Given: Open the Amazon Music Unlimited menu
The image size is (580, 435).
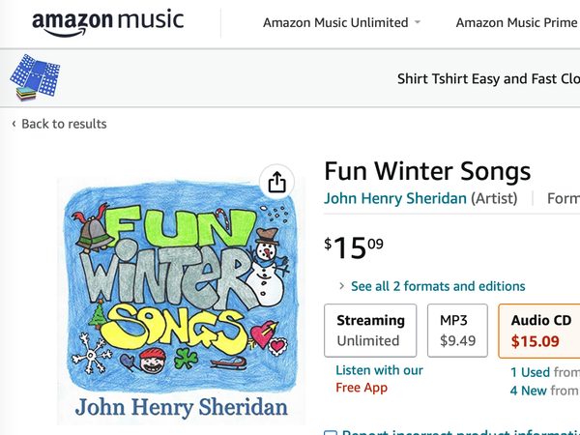Looking at the screenshot, I should [335, 22].
